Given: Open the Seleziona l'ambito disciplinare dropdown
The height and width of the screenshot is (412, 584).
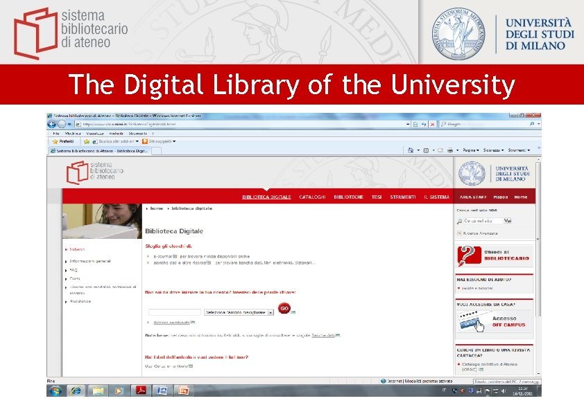Looking at the screenshot, I should tap(239, 312).
